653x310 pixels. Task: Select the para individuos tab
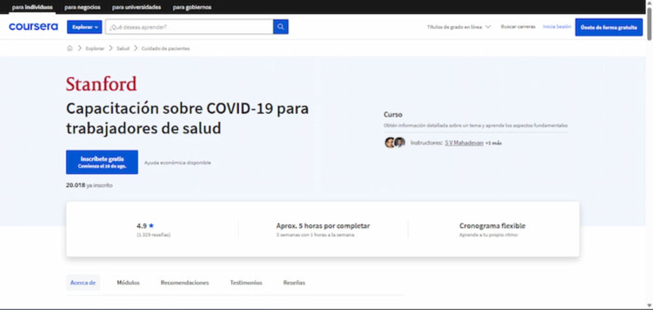(32, 7)
